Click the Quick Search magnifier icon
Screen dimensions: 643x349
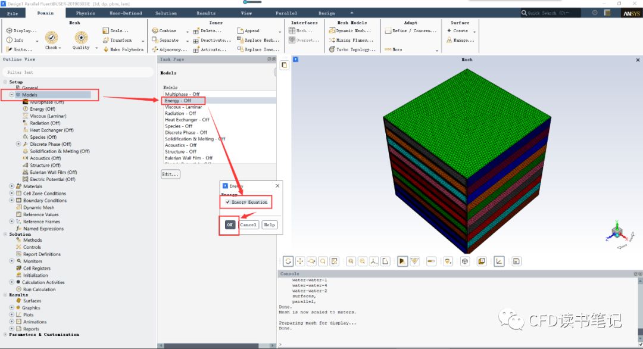pyautogui.click(x=524, y=13)
